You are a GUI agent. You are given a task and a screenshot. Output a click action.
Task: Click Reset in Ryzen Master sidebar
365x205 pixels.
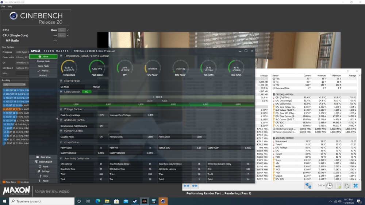43,166
